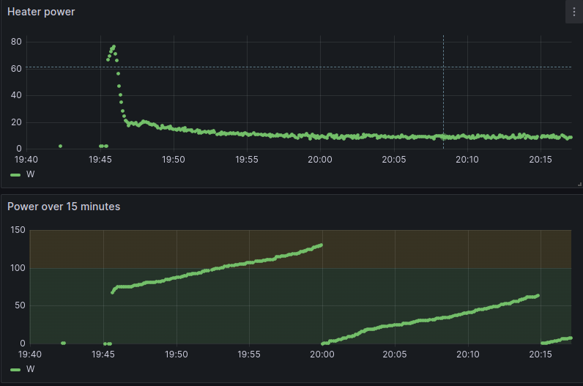This screenshot has width=583, height=386.
Task: Click the 100 y-axis label in the Power over 15 minutes chart
Action: pyautogui.click(x=18, y=268)
